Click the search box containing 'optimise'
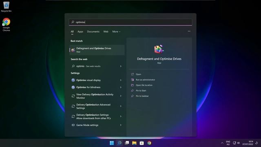The height and width of the screenshot is (147, 261). [x=130, y=22]
